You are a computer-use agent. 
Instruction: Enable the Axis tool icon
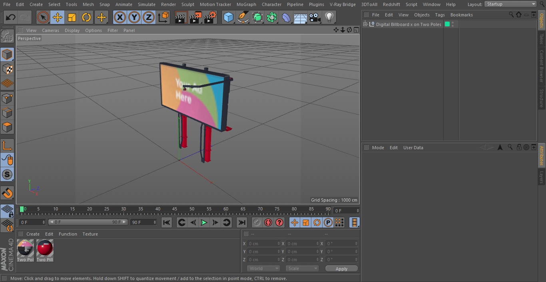click(x=7, y=145)
